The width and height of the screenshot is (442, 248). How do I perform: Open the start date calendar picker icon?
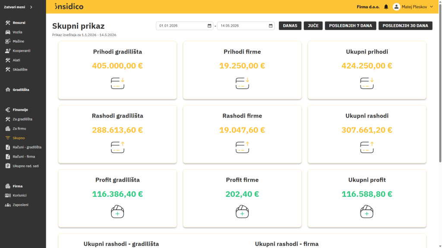209,26
